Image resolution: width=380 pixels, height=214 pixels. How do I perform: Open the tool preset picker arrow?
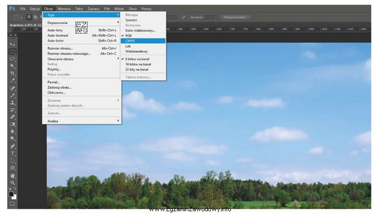(x=21, y=17)
